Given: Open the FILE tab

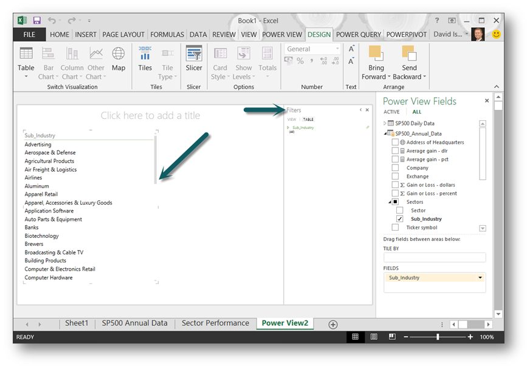Looking at the screenshot, I should [x=29, y=35].
